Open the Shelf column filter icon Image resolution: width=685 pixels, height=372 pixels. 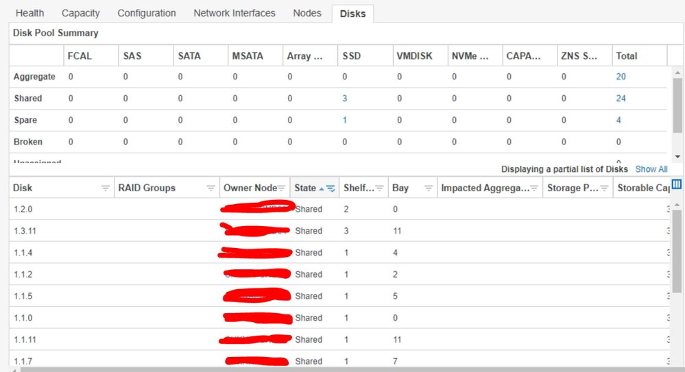click(380, 188)
